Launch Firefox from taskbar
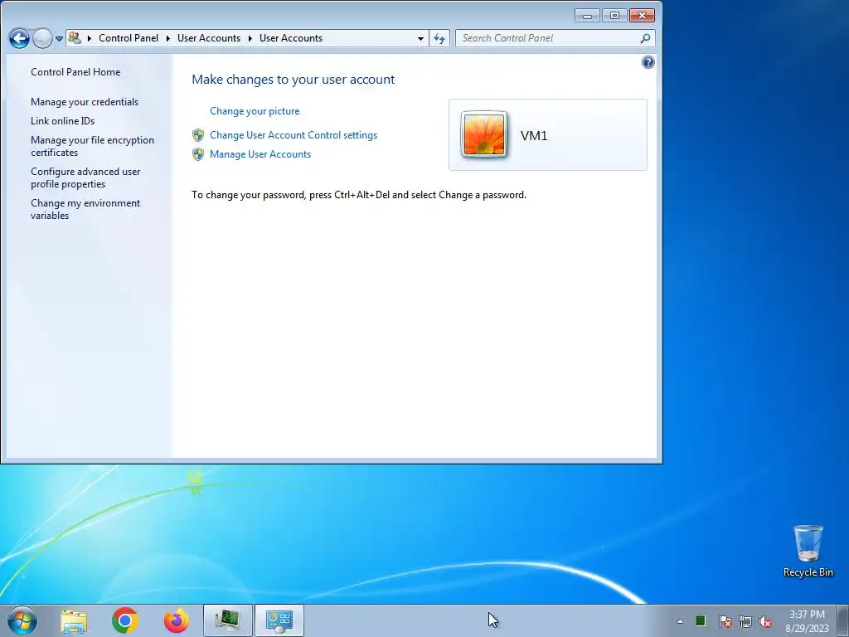The image size is (849, 637). [177, 620]
